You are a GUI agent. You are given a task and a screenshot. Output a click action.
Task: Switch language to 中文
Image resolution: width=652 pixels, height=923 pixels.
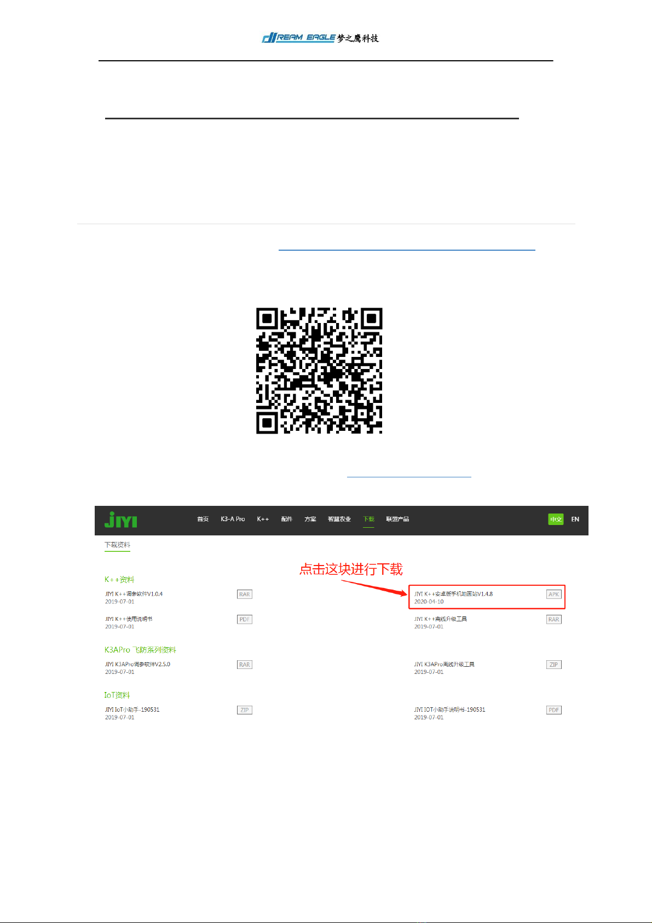[556, 519]
